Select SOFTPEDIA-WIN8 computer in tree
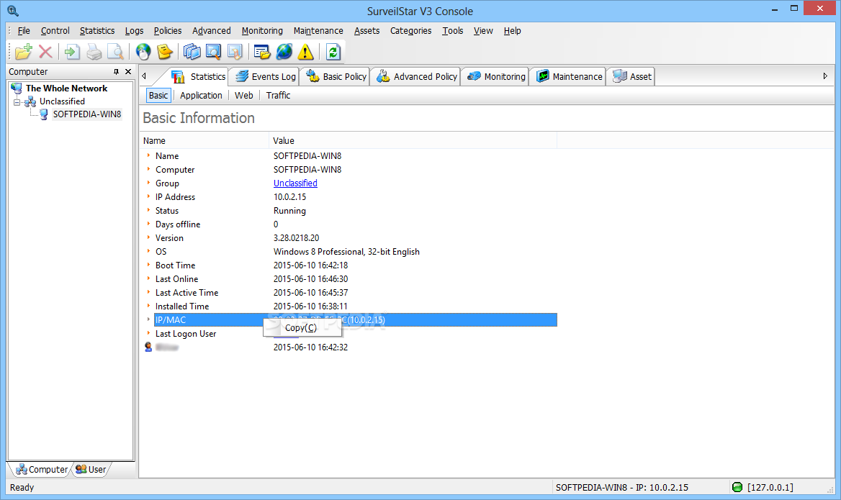Screen dimensions: 841x500 [87, 114]
